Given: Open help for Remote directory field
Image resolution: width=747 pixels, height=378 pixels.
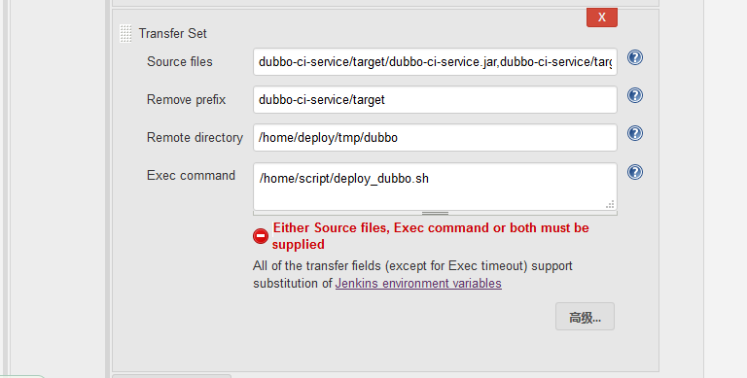Looking at the screenshot, I should coord(635,133).
